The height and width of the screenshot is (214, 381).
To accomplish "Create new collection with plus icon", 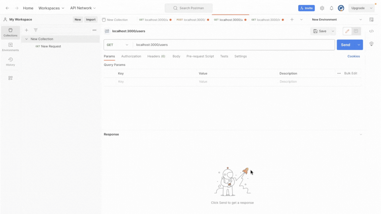I will pyautogui.click(x=26, y=30).
